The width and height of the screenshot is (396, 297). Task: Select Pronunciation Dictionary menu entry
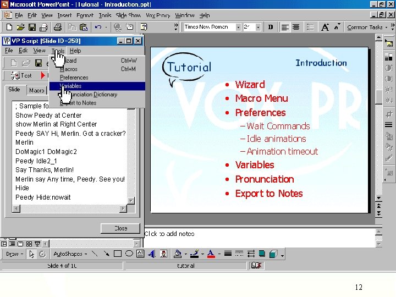point(97,95)
